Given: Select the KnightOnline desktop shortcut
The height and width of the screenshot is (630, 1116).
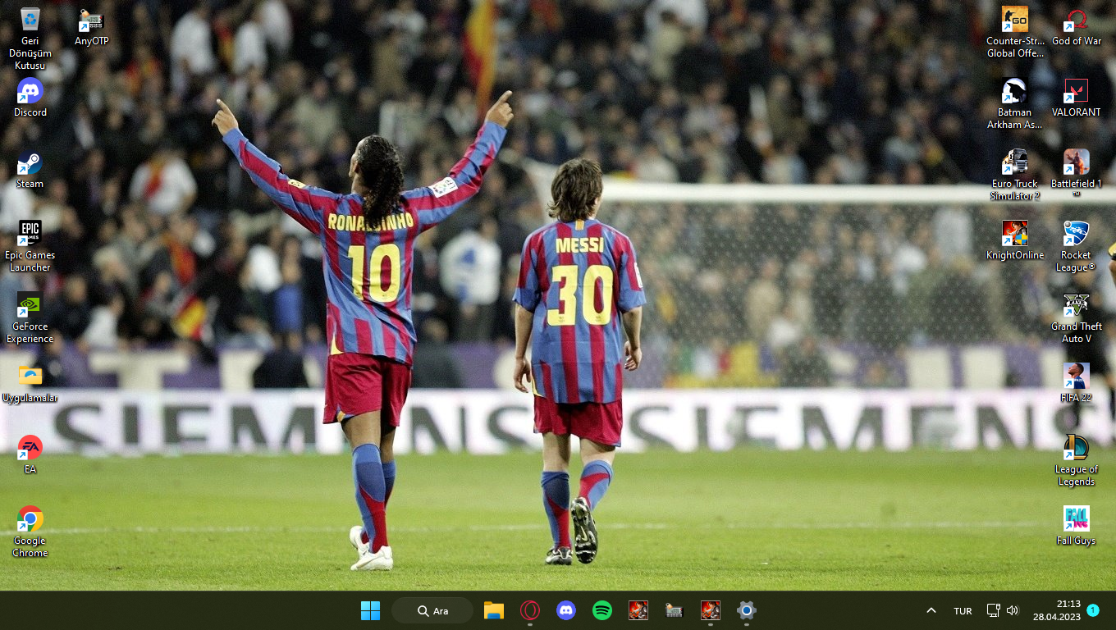Looking at the screenshot, I should (x=1015, y=240).
